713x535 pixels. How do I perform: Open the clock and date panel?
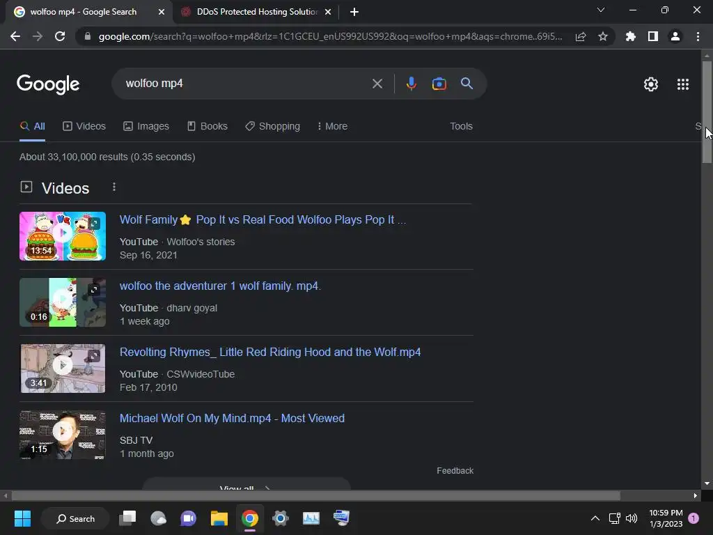pyautogui.click(x=666, y=518)
